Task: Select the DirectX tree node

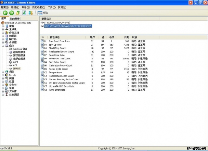Action: 12,75
